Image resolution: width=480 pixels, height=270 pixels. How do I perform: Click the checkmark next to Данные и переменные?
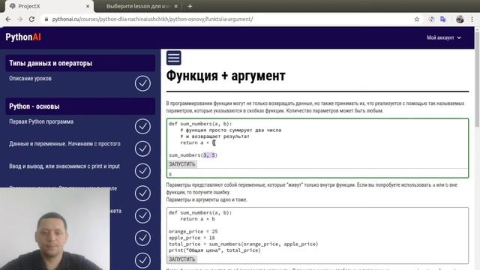click(142, 148)
